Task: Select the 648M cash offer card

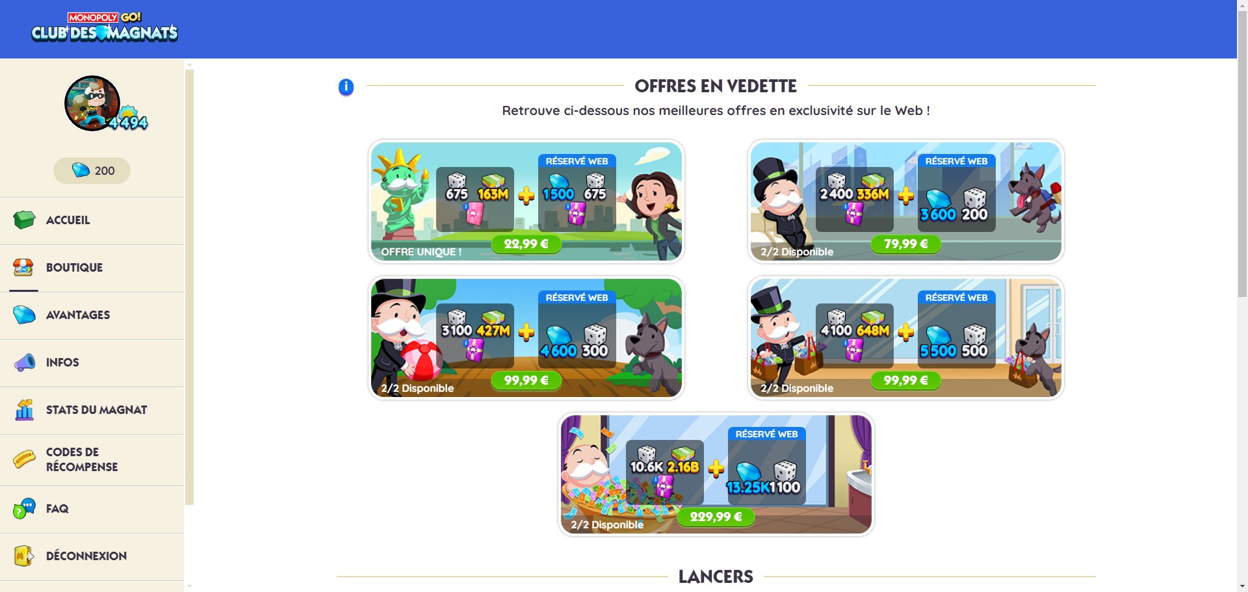Action: (906, 338)
